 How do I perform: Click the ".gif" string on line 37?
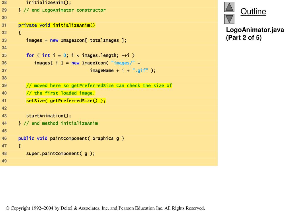coord(140,71)
